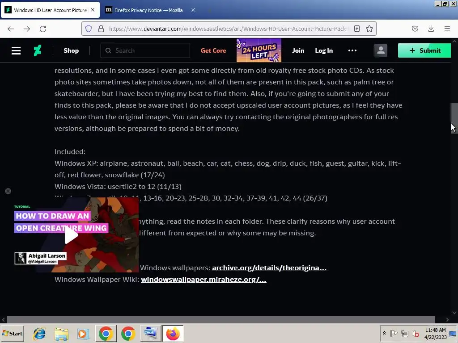Screen dimensions: 458x343
Task: Open the shield tracking protection icon
Action: pos(89,29)
